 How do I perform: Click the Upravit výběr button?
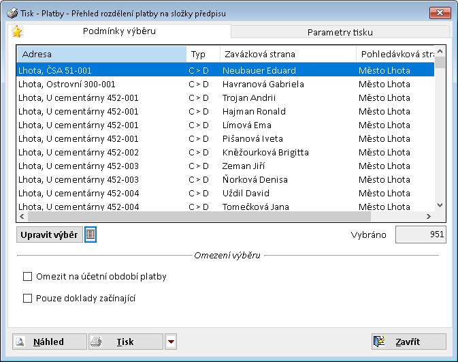click(x=50, y=235)
